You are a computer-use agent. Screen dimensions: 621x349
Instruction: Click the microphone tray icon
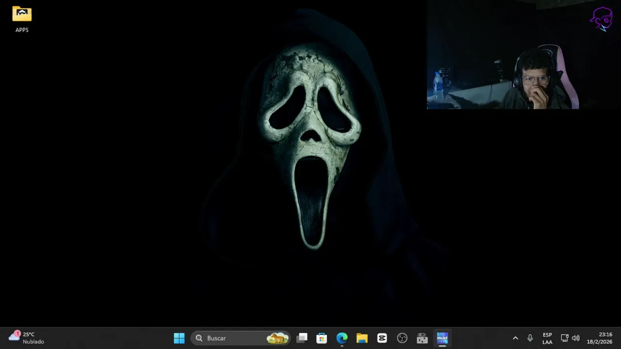click(x=530, y=338)
